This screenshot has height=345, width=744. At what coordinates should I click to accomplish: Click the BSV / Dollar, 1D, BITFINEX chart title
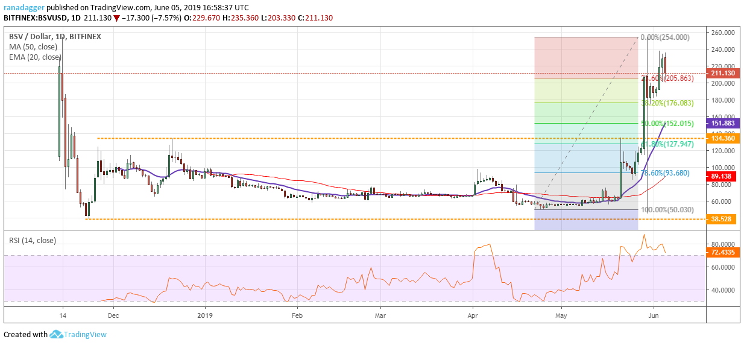(54, 36)
